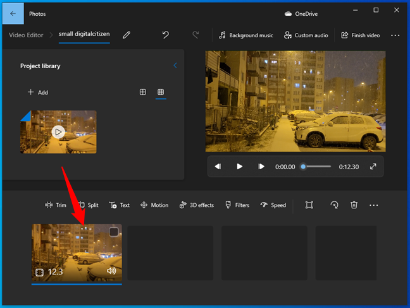
Task: Remove or show black bars icon
Action: [x=309, y=205]
